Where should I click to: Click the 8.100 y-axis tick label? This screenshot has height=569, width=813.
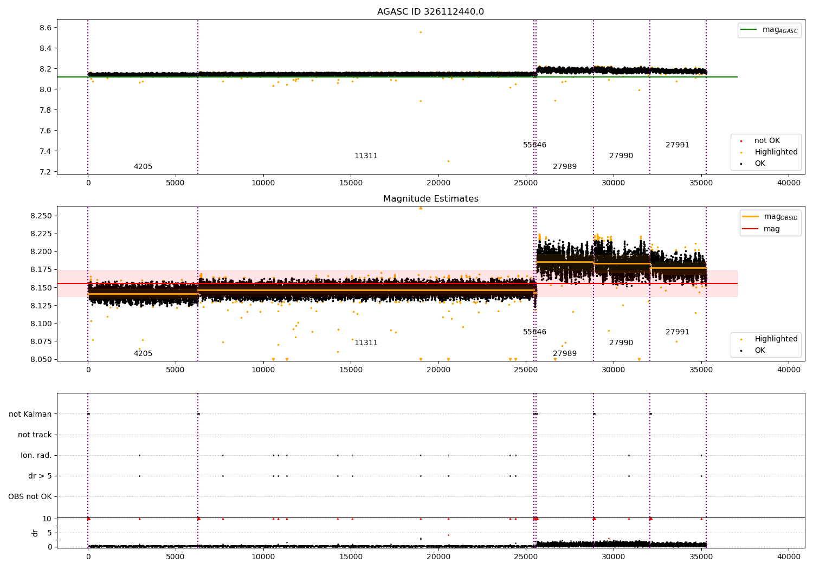[x=42, y=324]
